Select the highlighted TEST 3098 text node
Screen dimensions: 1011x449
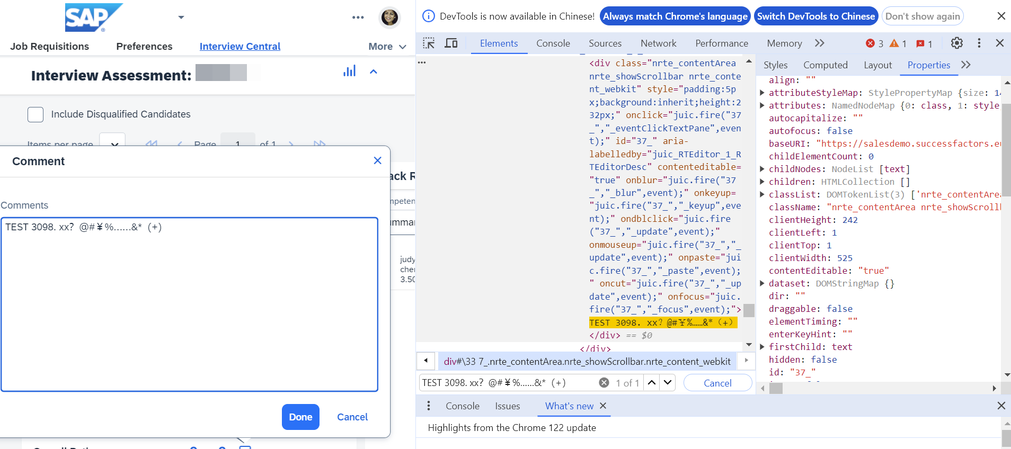663,322
